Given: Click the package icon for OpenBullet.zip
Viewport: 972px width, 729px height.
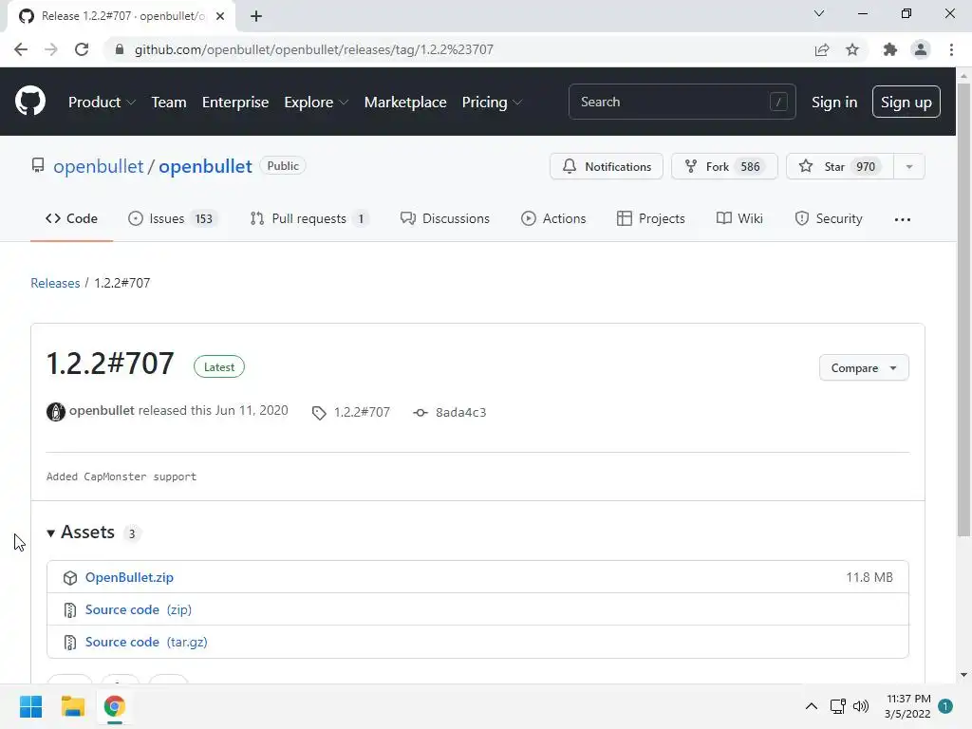Looking at the screenshot, I should point(70,578).
